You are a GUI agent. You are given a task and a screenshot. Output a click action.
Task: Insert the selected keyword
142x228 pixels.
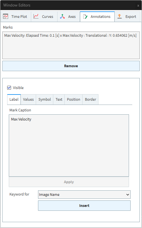point(84,206)
